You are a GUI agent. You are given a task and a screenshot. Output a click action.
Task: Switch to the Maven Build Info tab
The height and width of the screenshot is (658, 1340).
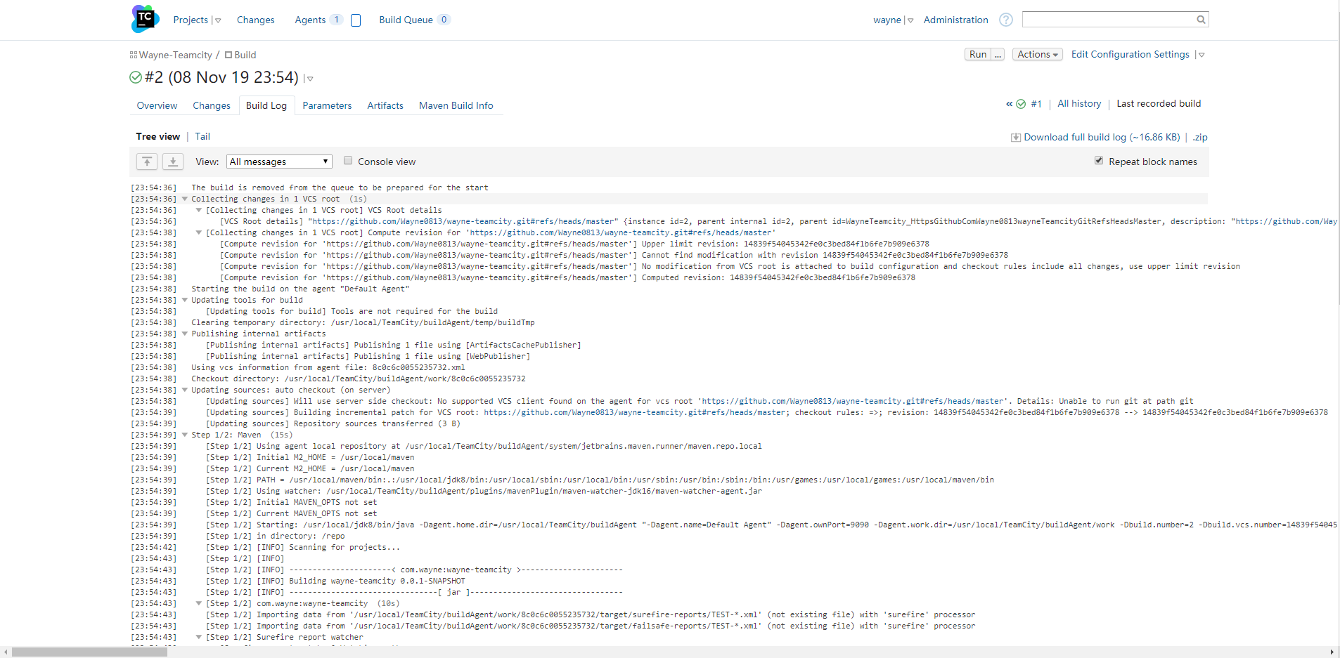[456, 105]
